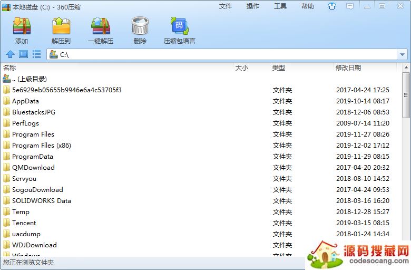Click the 上级目录 parent directory icon
411x270 pixels.
(x=6, y=79)
